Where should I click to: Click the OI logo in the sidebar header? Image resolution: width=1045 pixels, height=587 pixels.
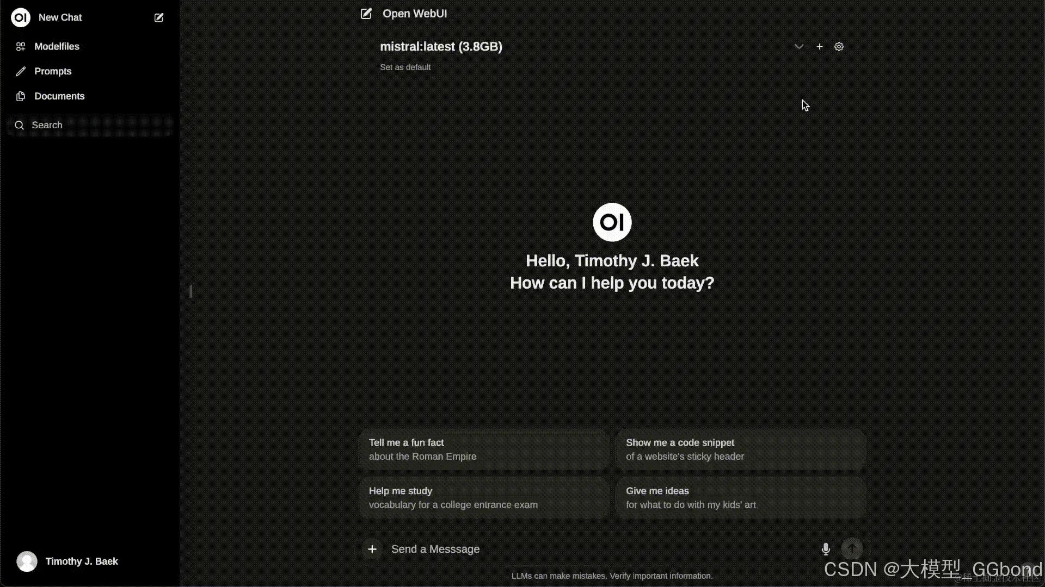tap(21, 17)
